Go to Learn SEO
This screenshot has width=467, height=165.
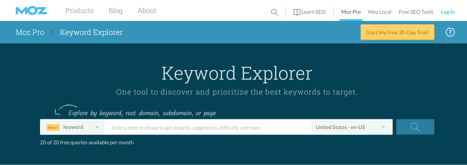coord(313,12)
